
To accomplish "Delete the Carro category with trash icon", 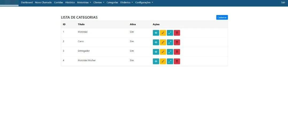I will pyautogui.click(x=177, y=42).
